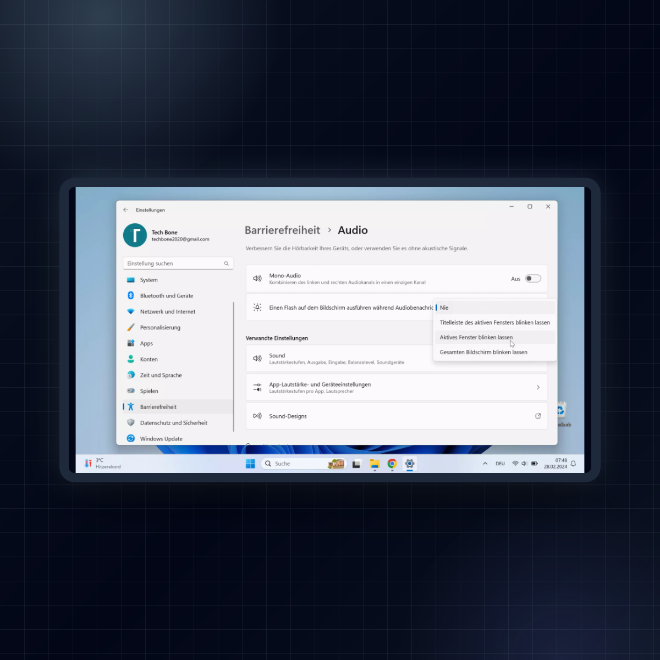Open the Windows Start menu
Image resolution: width=660 pixels, height=660 pixels.
tap(250, 464)
